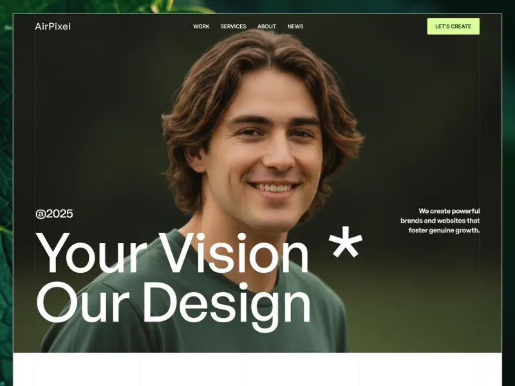Click the LET'S CREATE button

pos(453,26)
